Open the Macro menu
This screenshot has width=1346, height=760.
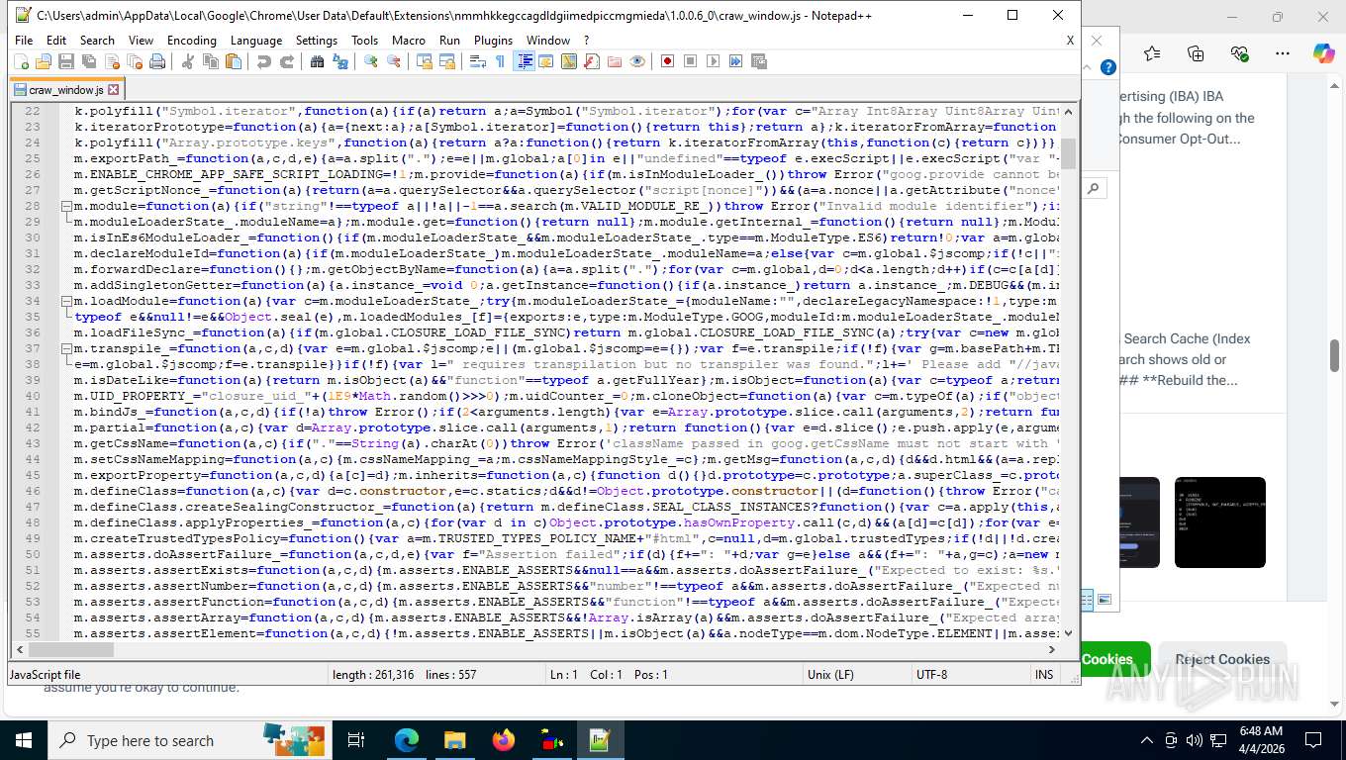(x=409, y=41)
